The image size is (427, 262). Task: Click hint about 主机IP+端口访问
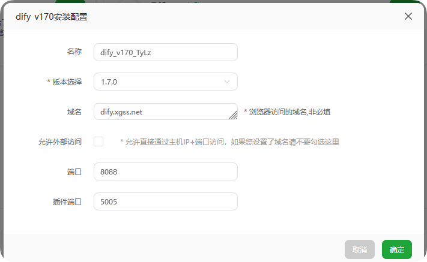[230, 142]
